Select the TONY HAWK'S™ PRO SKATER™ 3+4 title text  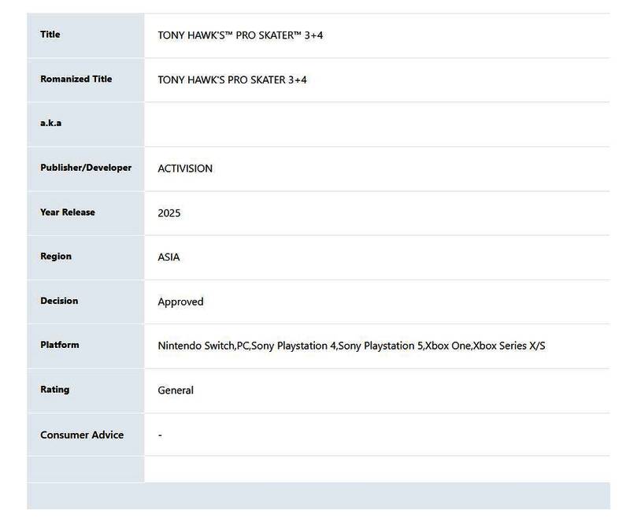click(x=240, y=35)
